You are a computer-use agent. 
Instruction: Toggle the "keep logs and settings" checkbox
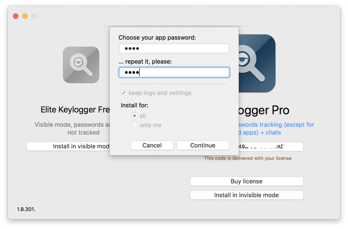pyautogui.click(x=123, y=92)
